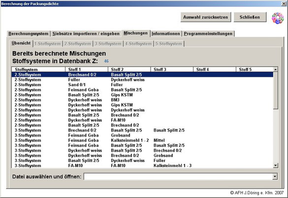288x198 pixels.
Task: Open the Informationen tab
Action: pyautogui.click(x=166, y=33)
